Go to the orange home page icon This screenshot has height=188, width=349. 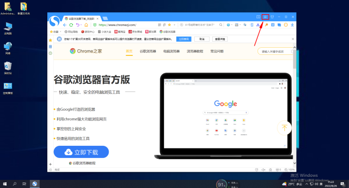click(86, 25)
